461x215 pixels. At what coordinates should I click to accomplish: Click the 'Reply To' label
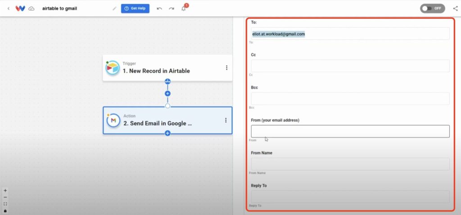pos(259,186)
